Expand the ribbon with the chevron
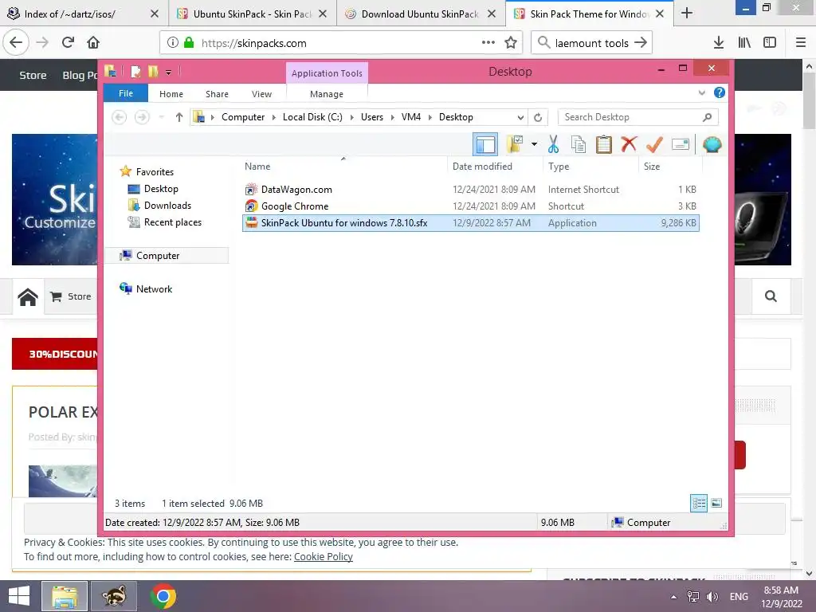Image resolution: width=816 pixels, height=612 pixels. 701,92
